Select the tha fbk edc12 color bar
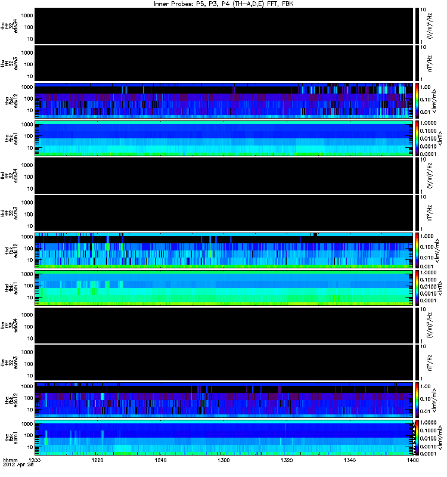The height and width of the screenshot is (477, 447). tap(417, 100)
